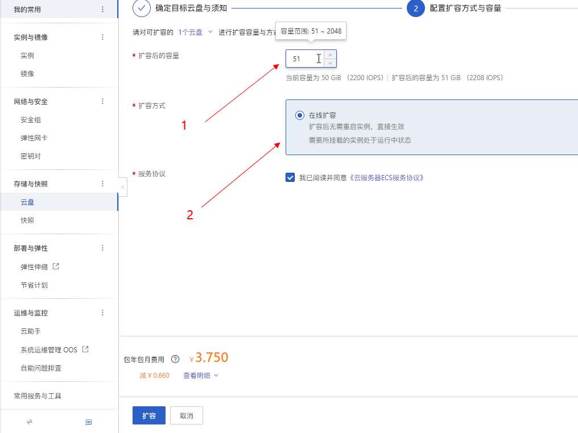The width and height of the screenshot is (578, 433).
Task: Increase capacity with the stepper up arrow
Action: [x=330, y=55]
